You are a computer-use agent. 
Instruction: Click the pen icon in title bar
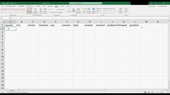click(152, 3)
